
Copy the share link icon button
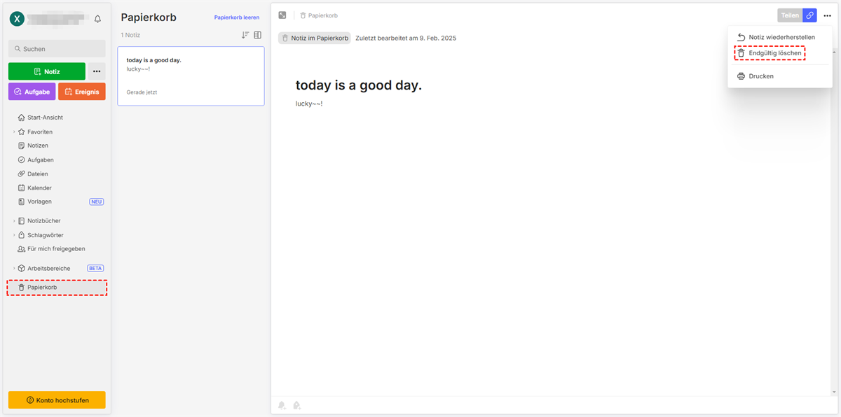tap(809, 15)
